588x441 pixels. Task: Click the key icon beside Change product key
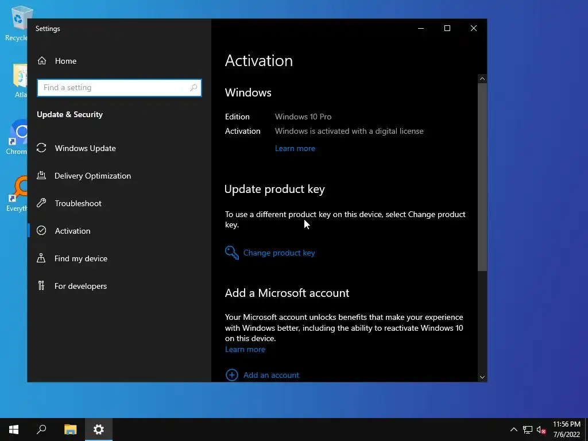pyautogui.click(x=232, y=253)
